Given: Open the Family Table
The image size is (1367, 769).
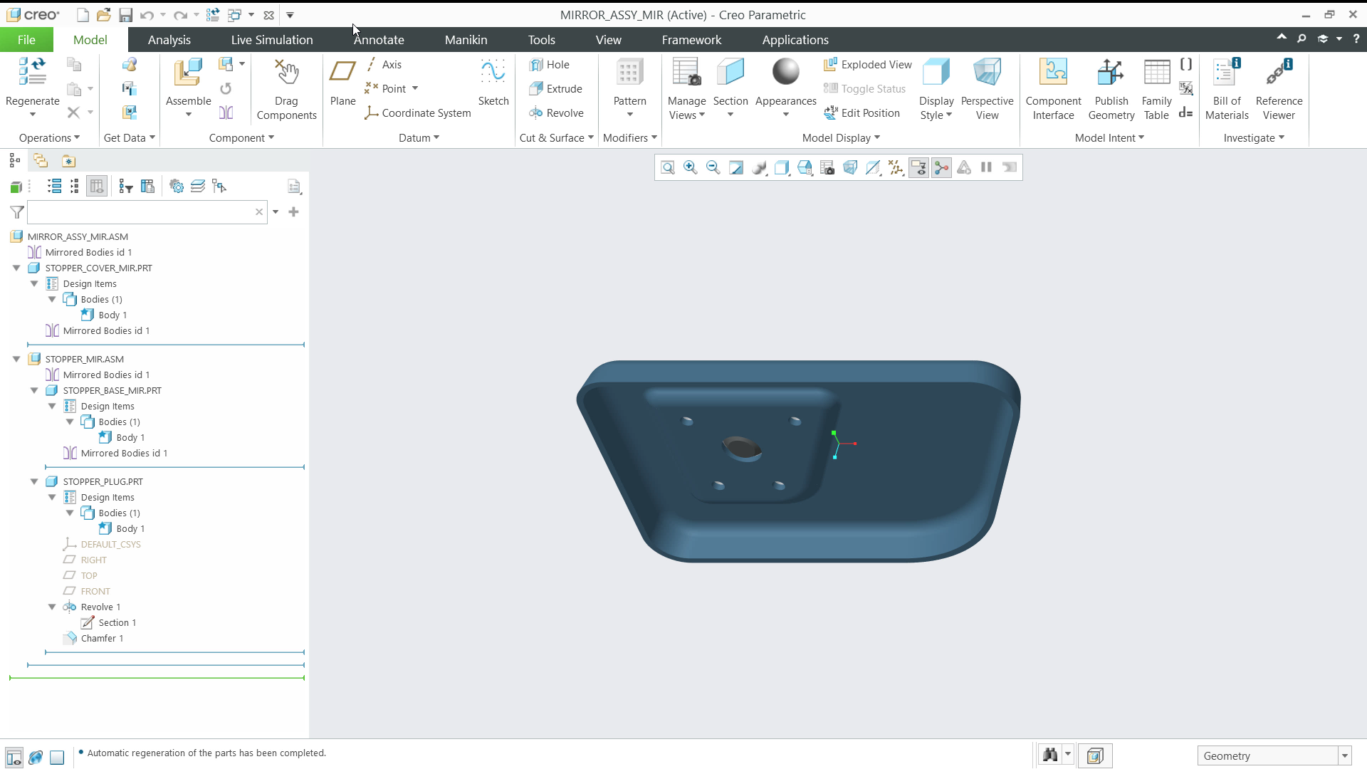Looking at the screenshot, I should point(1156,88).
